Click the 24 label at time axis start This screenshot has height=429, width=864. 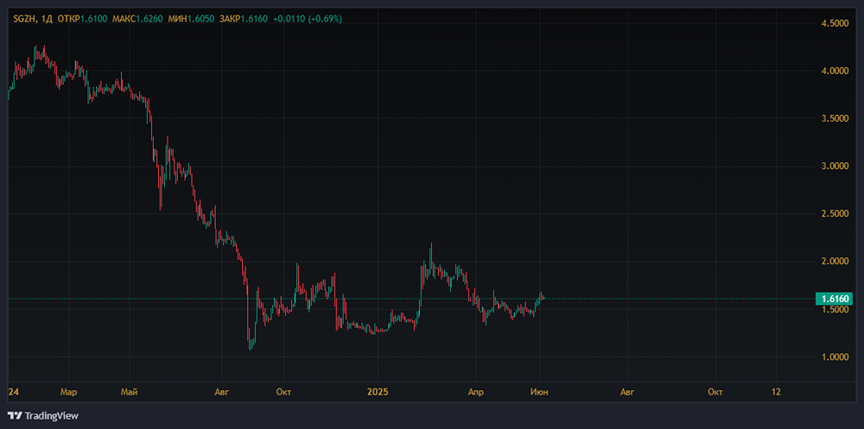coord(13,392)
